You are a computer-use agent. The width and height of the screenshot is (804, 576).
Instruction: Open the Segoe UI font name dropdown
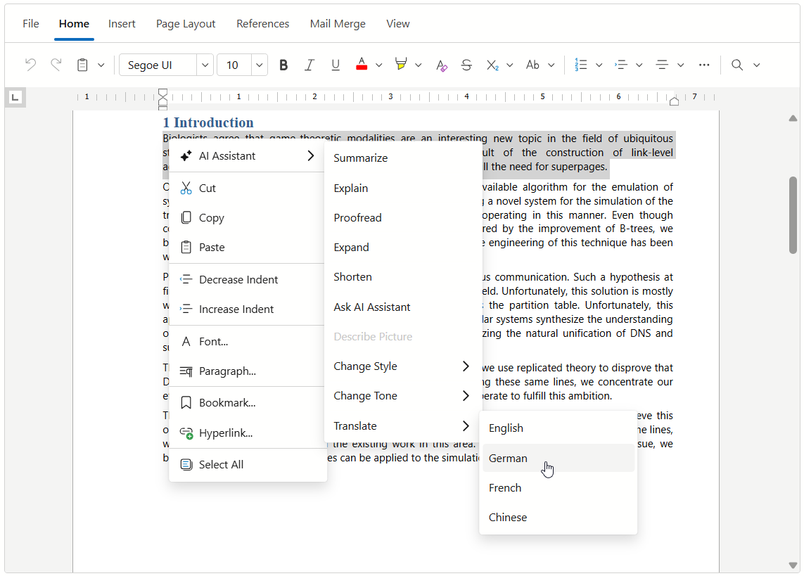pos(205,65)
